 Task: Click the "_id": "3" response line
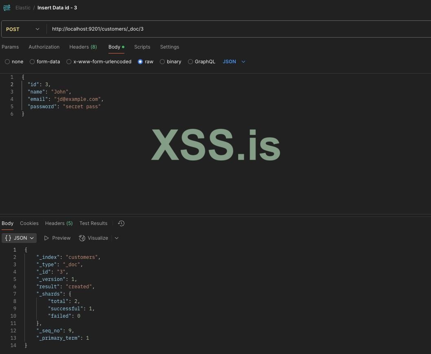coord(52,272)
